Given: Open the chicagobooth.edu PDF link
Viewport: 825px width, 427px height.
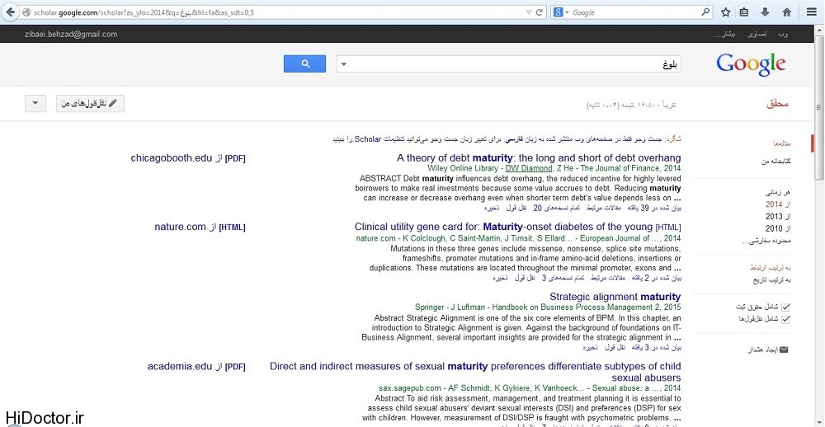Looking at the screenshot, I should pyautogui.click(x=172, y=157).
